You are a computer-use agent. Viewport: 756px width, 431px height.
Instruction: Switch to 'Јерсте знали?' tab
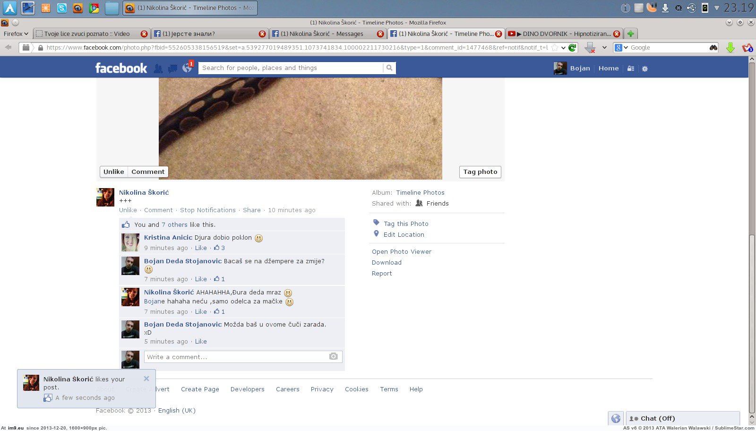tap(210, 34)
